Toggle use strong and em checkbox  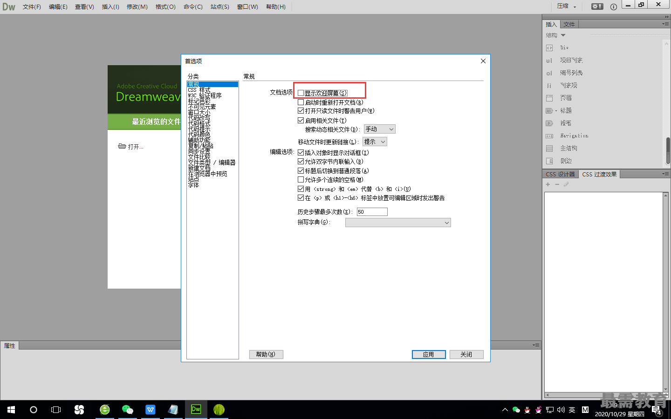(x=301, y=189)
